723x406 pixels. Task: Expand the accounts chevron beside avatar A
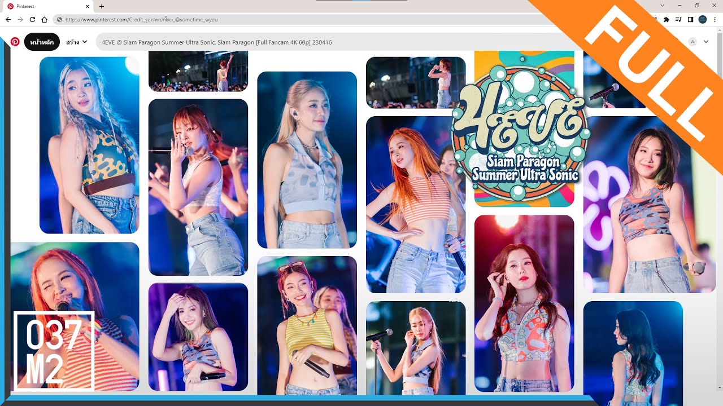tap(706, 42)
